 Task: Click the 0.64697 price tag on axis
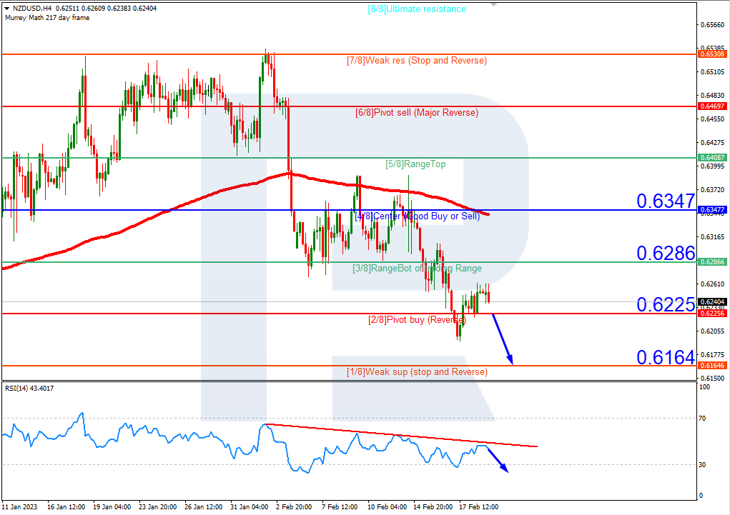coord(711,106)
